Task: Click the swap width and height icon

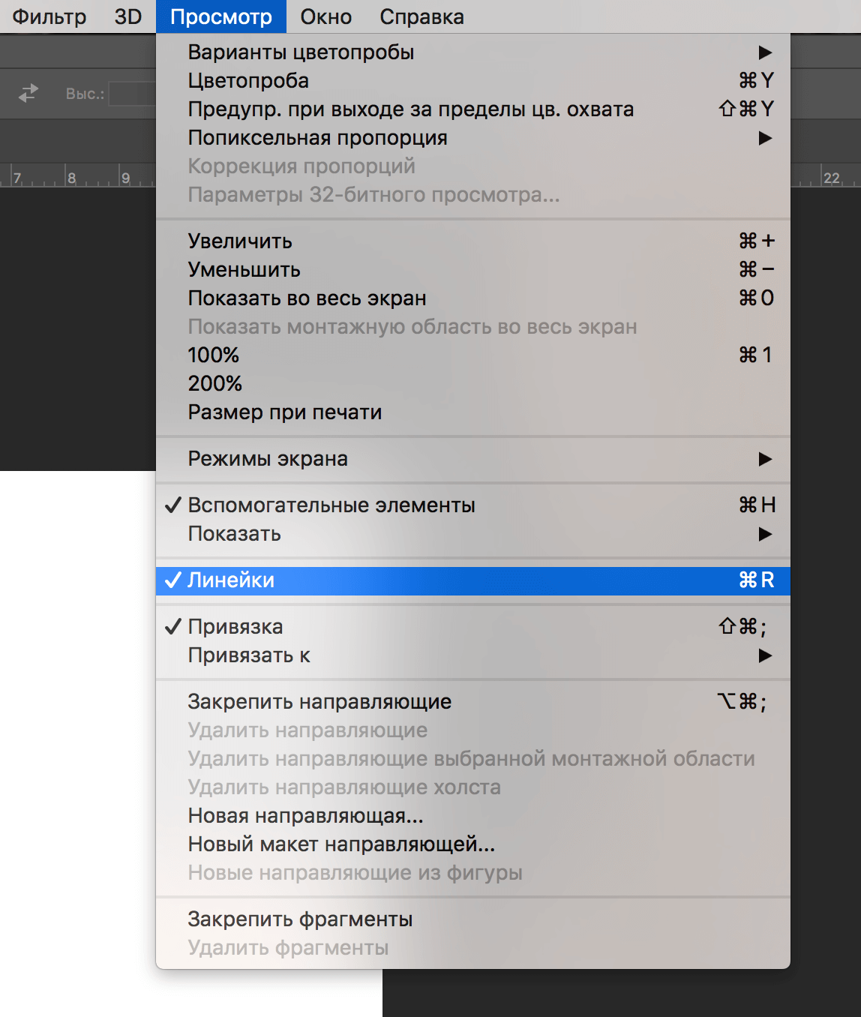Action: [28, 93]
